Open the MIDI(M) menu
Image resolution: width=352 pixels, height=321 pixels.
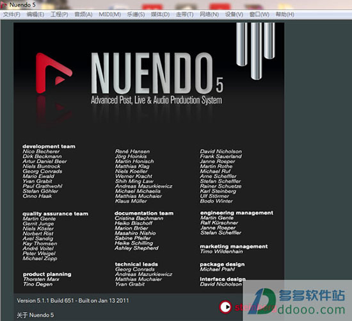pyautogui.click(x=110, y=14)
